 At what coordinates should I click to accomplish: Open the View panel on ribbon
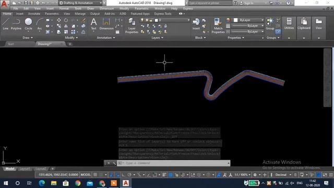coord(319,24)
